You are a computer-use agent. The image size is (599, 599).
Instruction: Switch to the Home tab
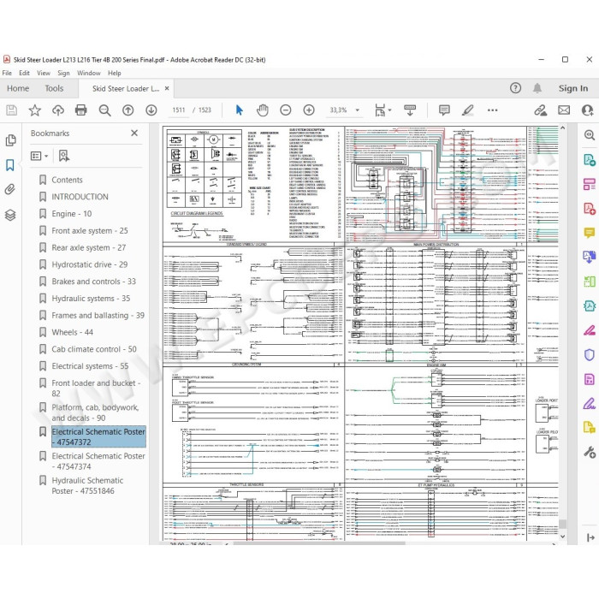click(18, 88)
